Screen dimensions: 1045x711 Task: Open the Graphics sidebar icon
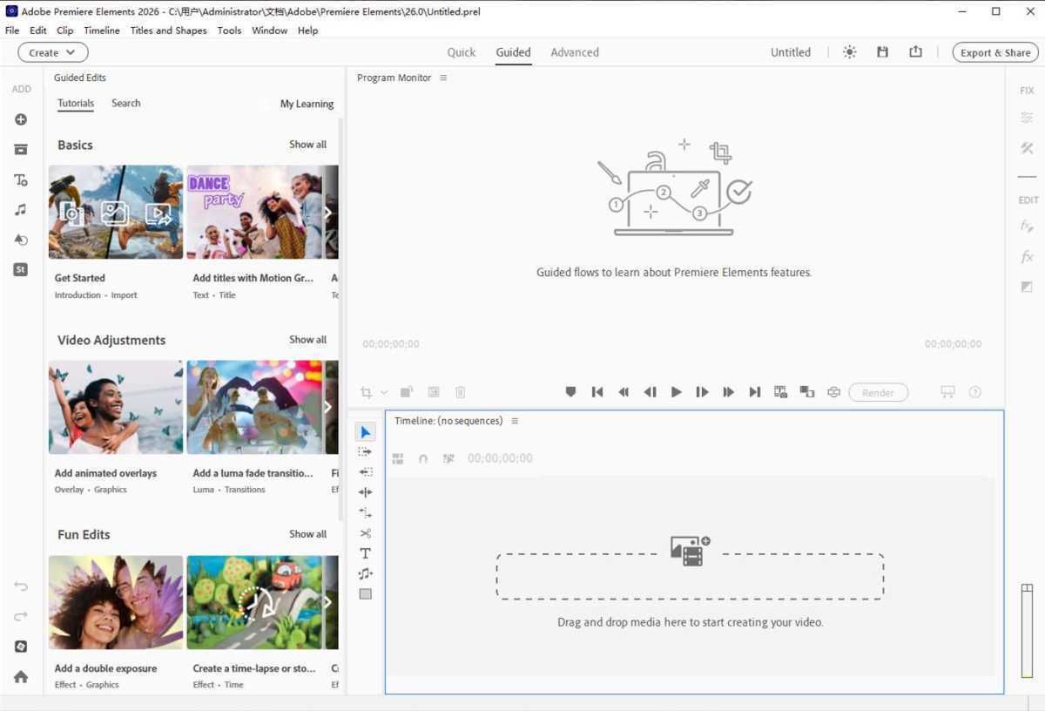(x=21, y=240)
